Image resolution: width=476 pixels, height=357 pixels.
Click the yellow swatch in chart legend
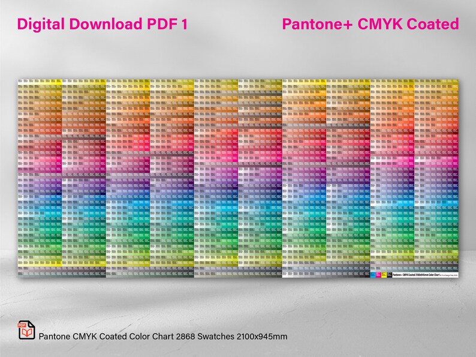click(x=384, y=275)
